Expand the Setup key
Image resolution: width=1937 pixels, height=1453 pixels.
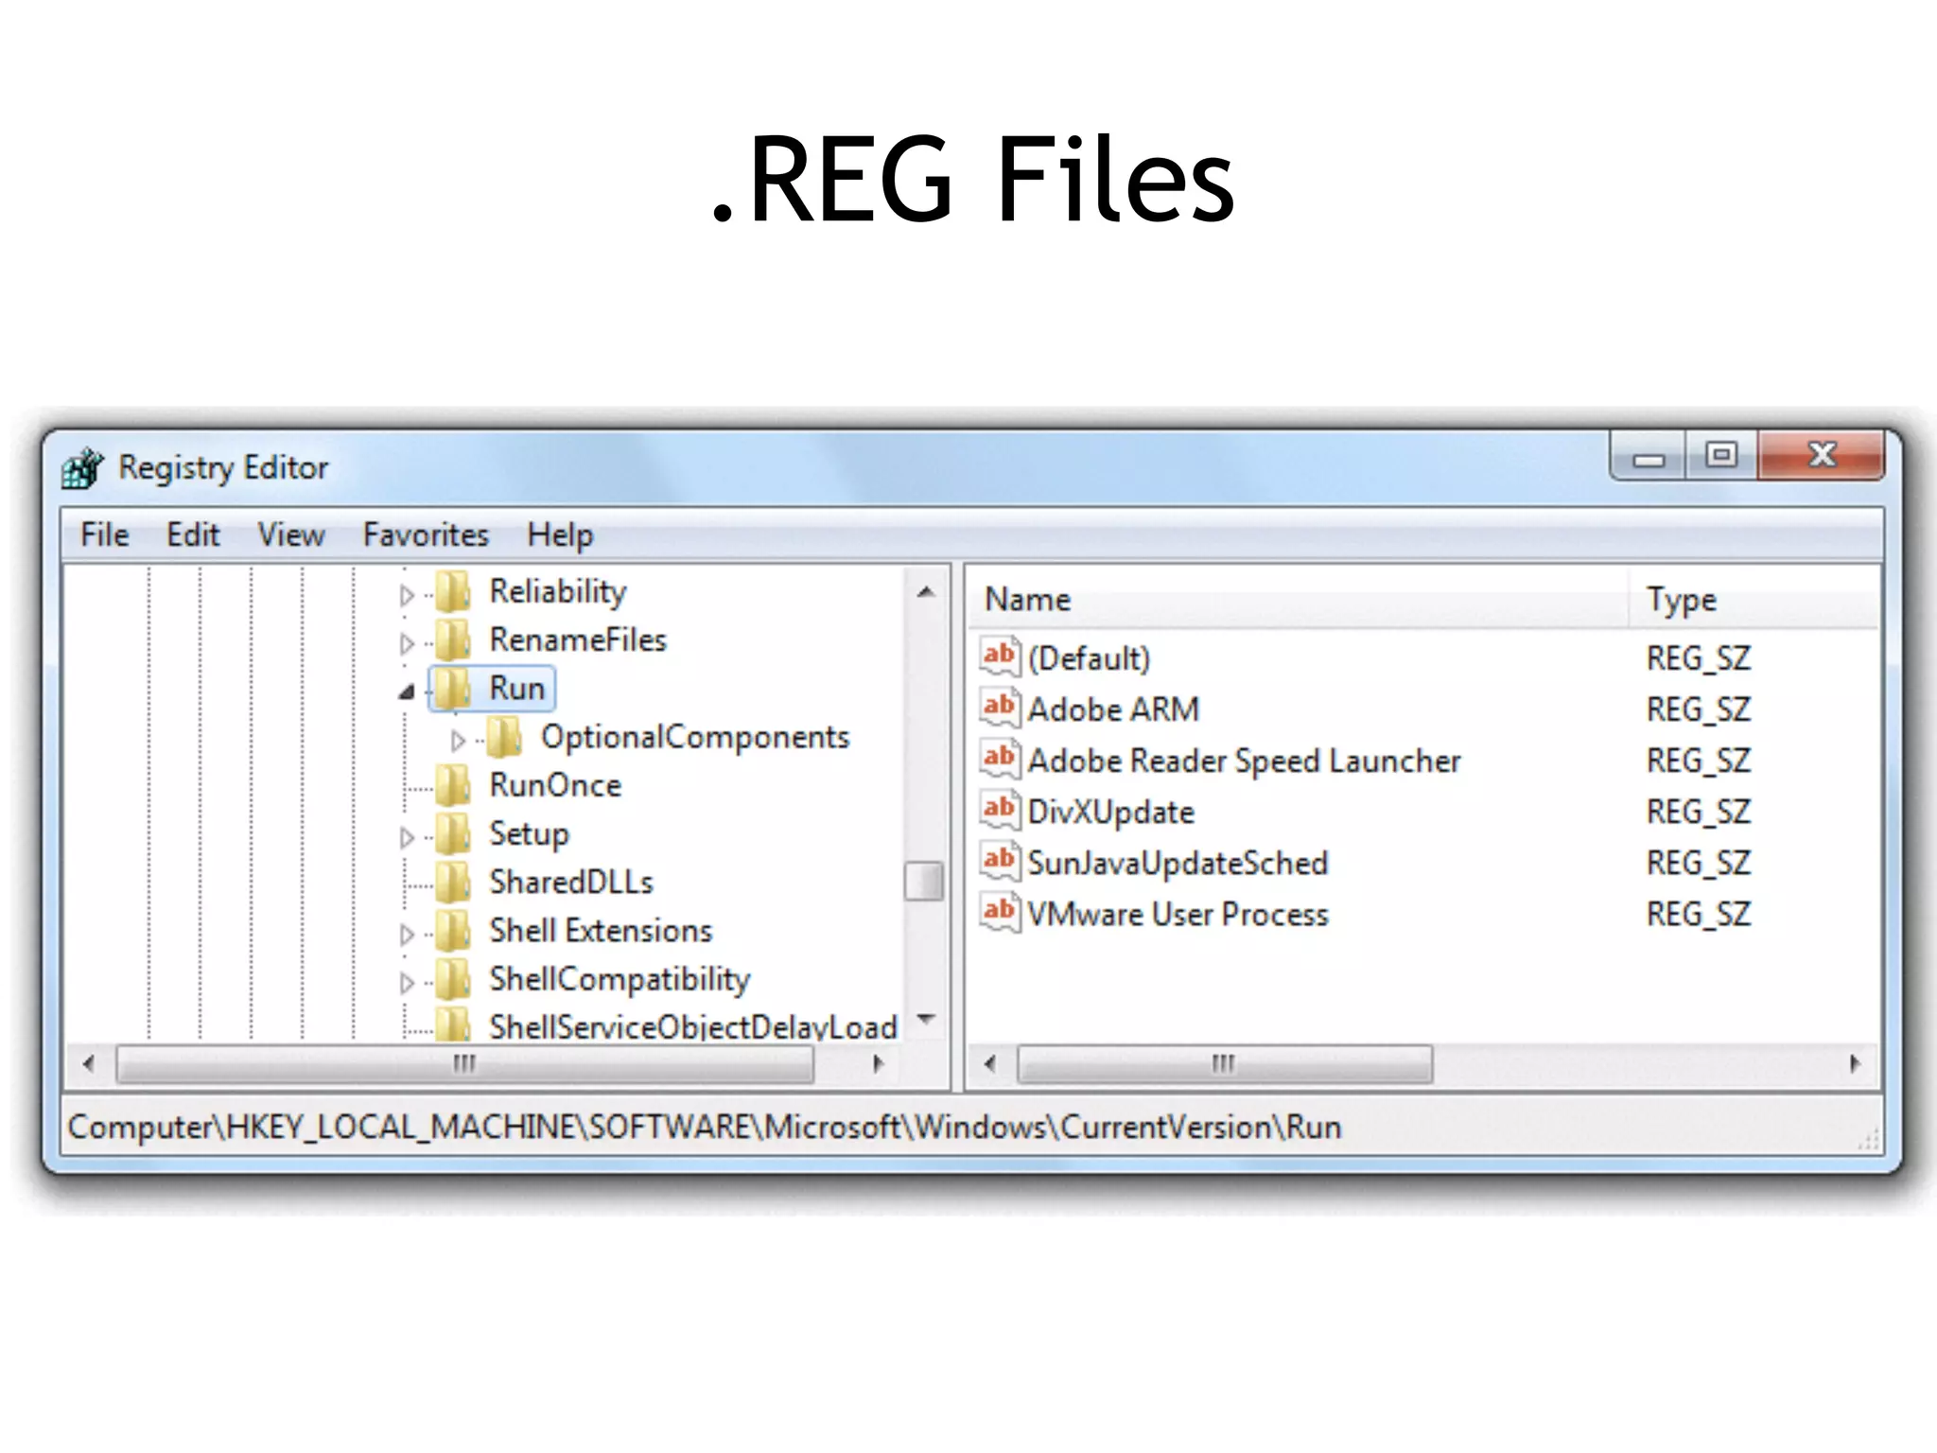(x=407, y=837)
